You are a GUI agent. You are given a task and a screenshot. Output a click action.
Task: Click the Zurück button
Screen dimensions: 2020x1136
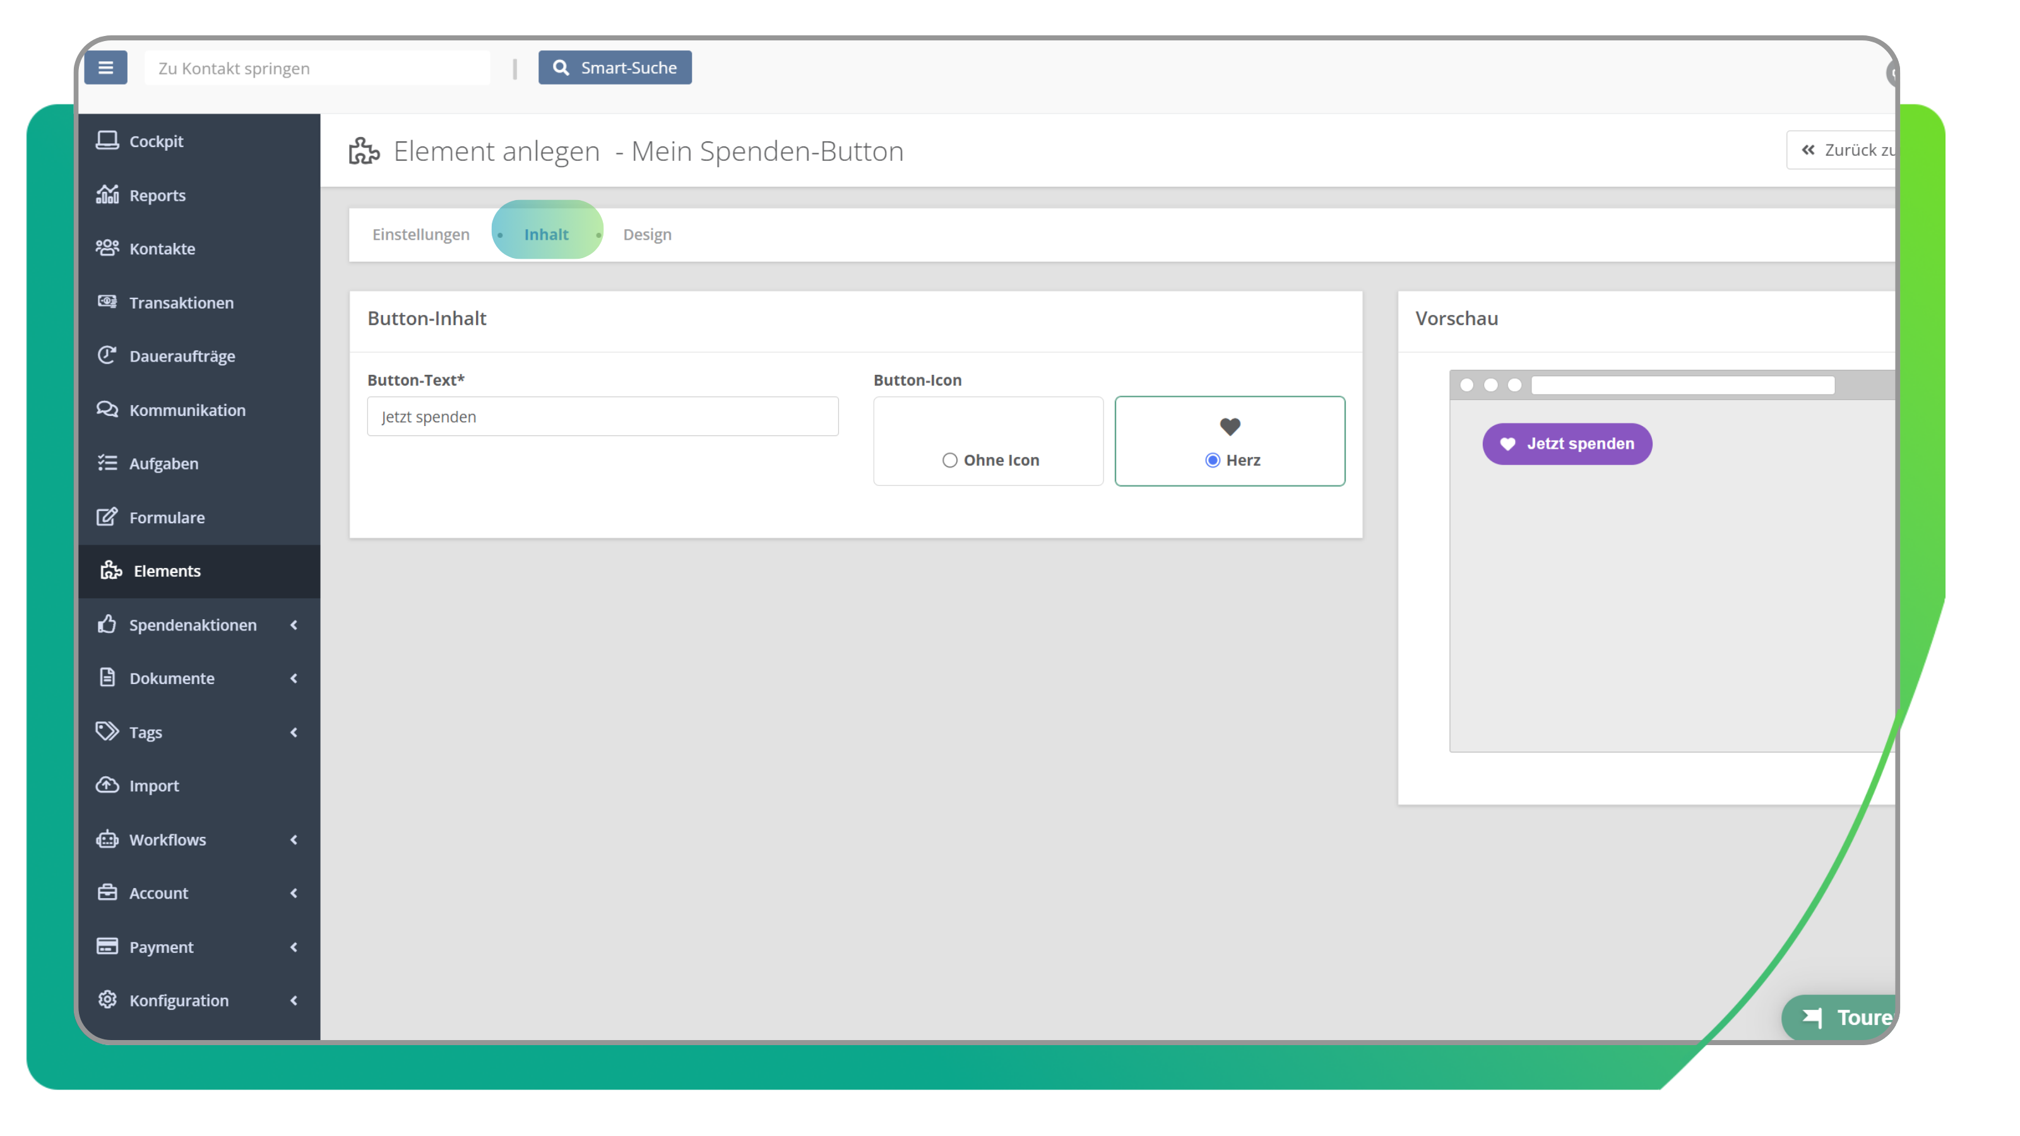click(x=1843, y=150)
